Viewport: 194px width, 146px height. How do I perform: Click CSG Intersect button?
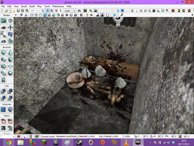click(x=3, y=98)
